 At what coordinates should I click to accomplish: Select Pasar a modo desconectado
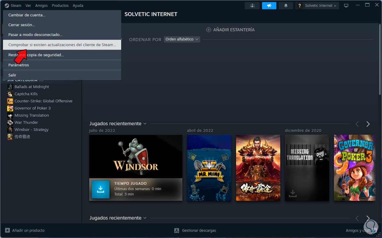[x=62, y=35]
